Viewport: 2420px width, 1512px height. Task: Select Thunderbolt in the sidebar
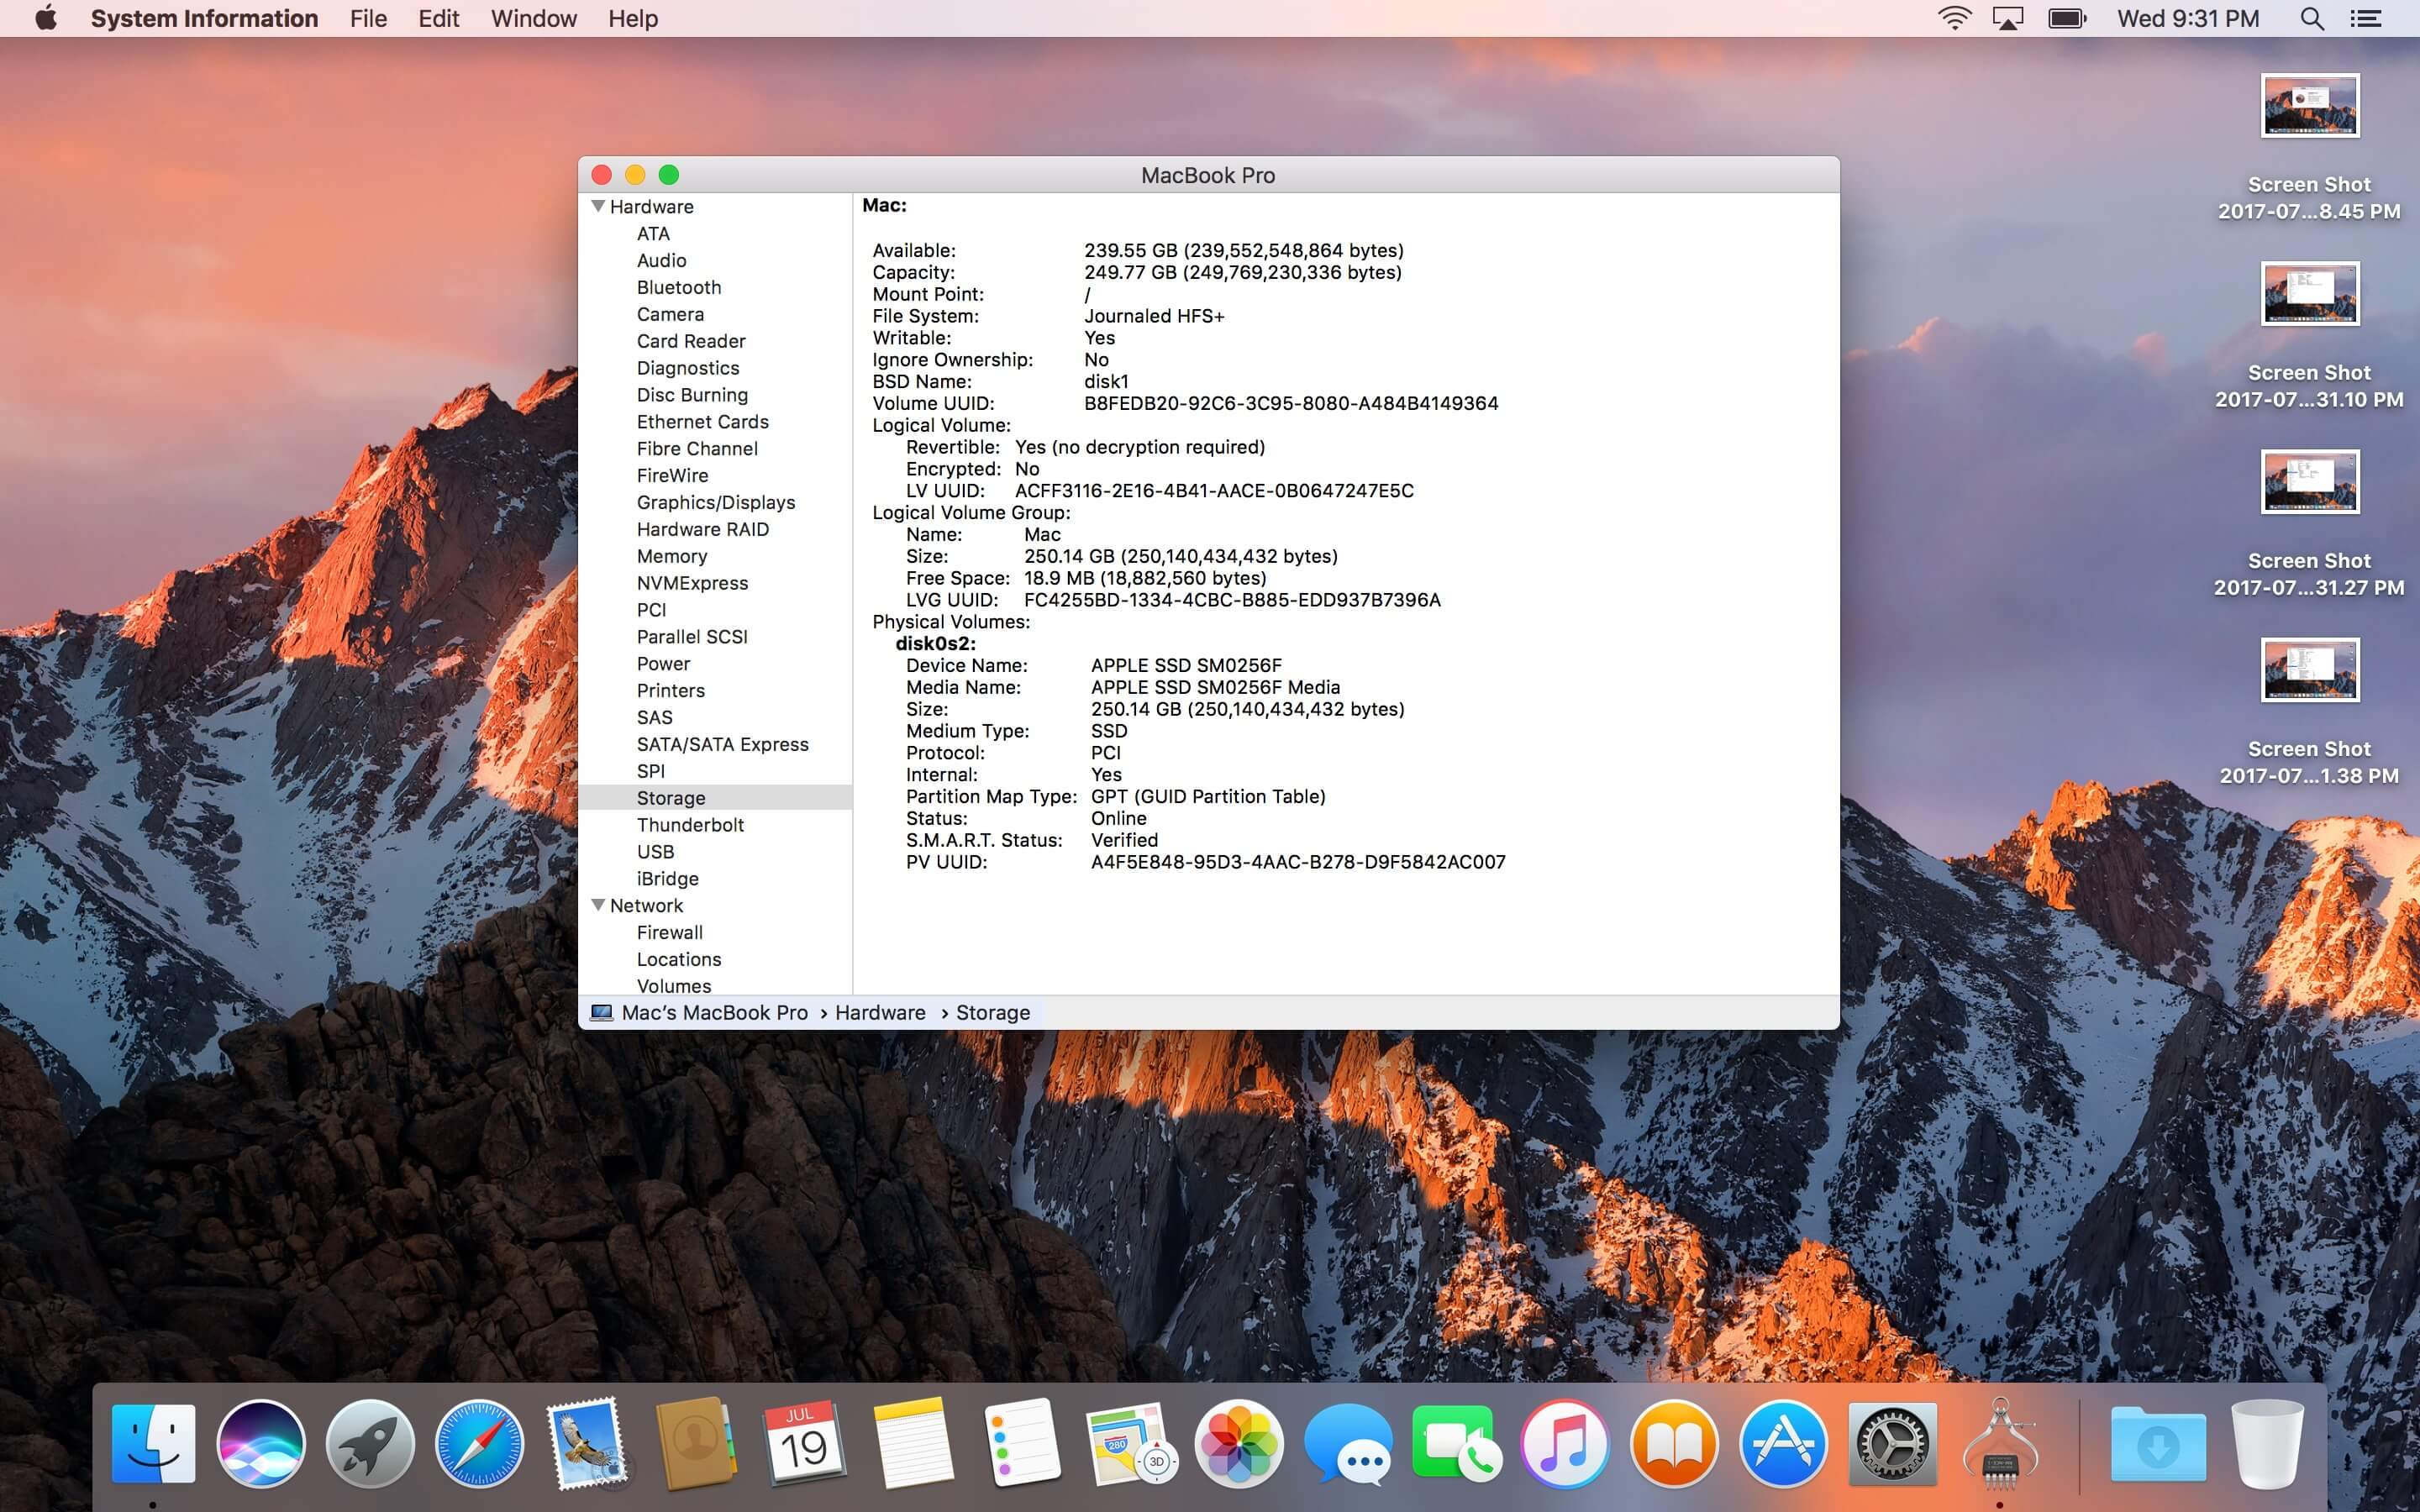click(690, 825)
